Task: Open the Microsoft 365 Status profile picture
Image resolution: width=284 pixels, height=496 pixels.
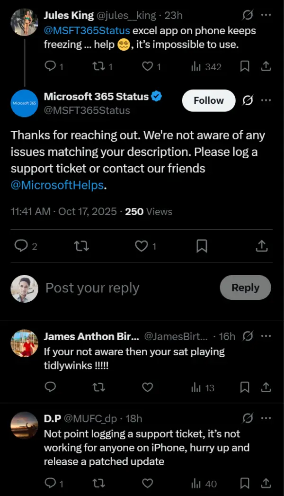Action: 24,103
